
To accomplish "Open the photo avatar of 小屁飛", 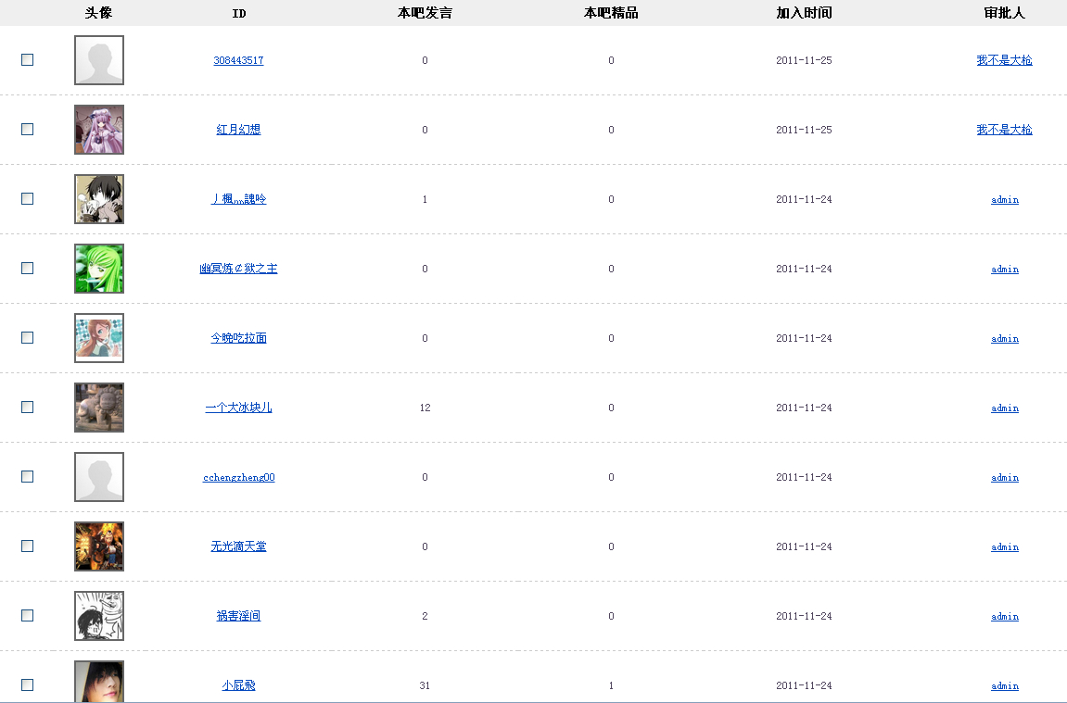I will pos(99,682).
